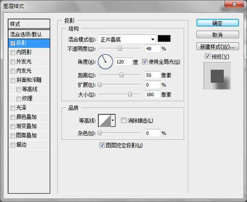This screenshot has width=247, height=202.
Task: Uncheck 图层挖空投影 option
Action: click(102, 145)
